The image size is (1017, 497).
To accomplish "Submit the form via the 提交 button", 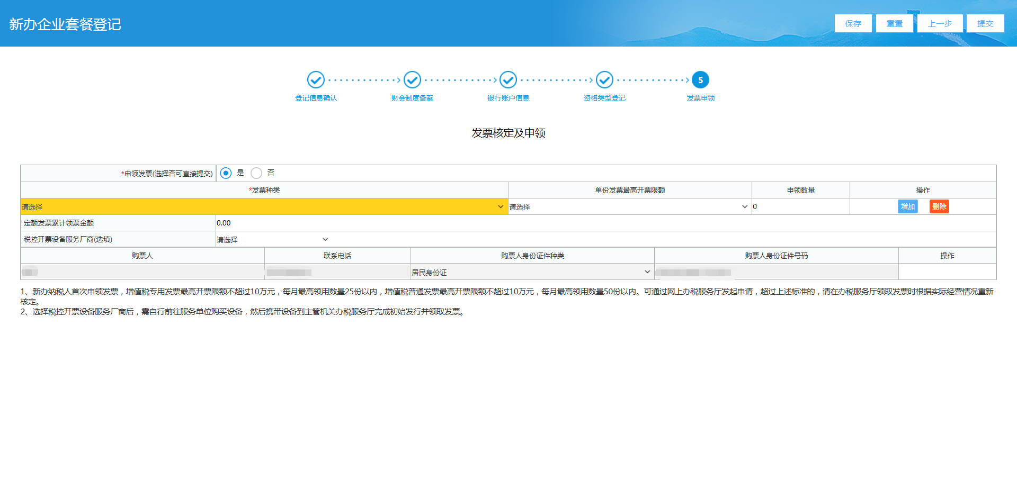I will click(985, 23).
